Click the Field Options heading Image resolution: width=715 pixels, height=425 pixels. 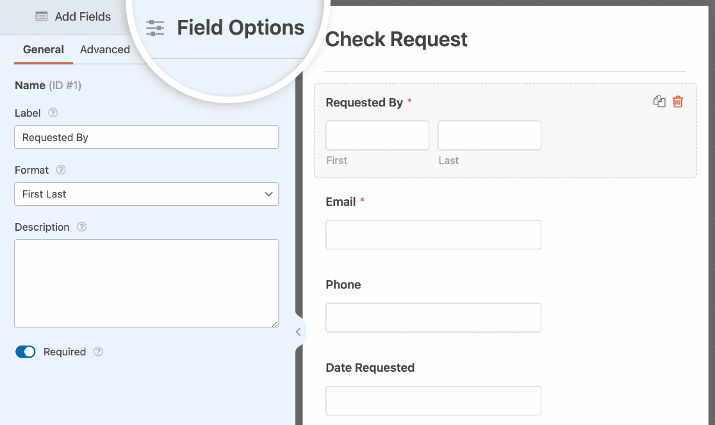(240, 28)
